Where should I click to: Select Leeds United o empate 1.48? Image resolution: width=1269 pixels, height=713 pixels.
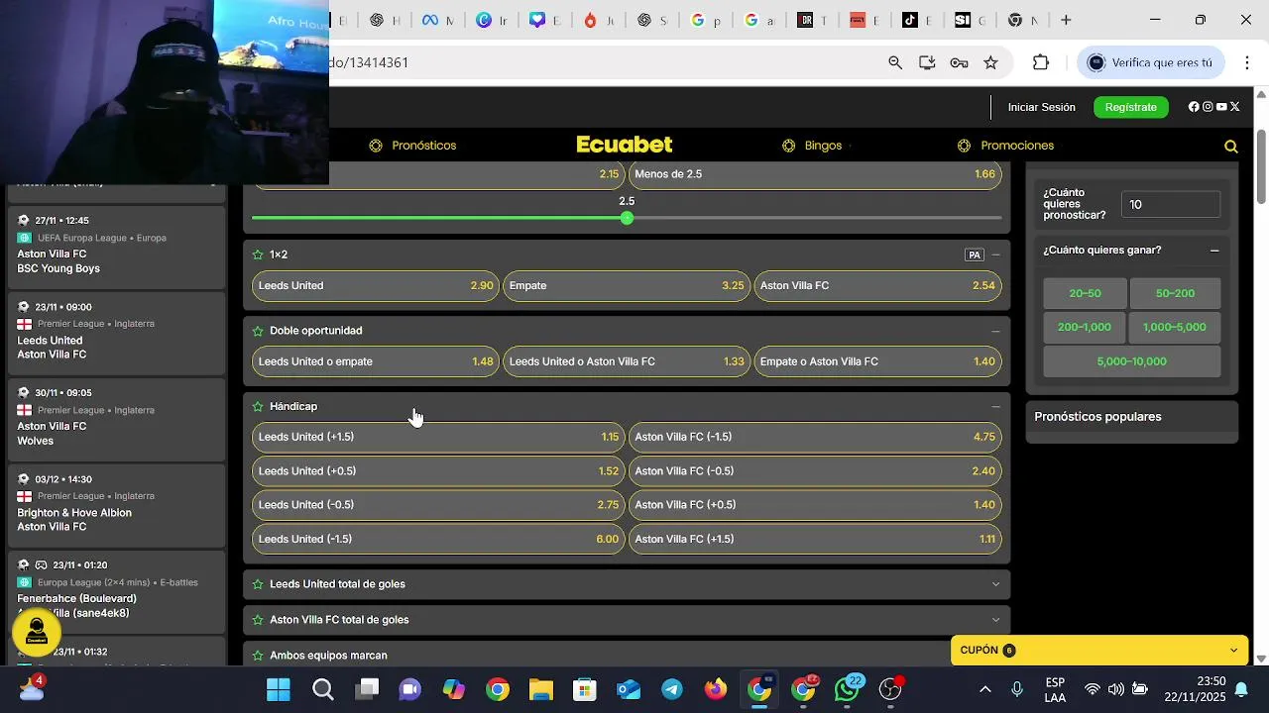pyautogui.click(x=376, y=361)
